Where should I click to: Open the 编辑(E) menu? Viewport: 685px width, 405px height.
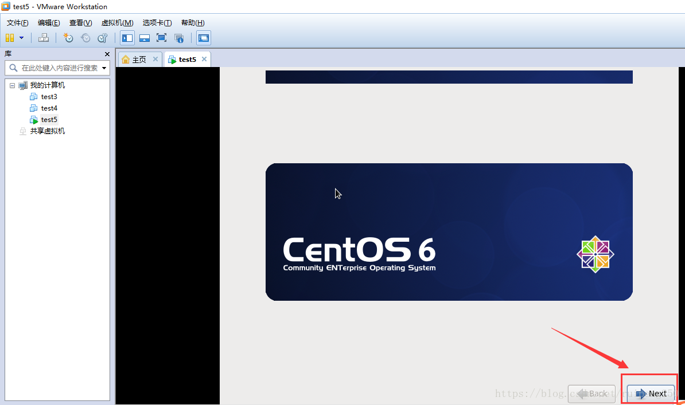pos(49,23)
